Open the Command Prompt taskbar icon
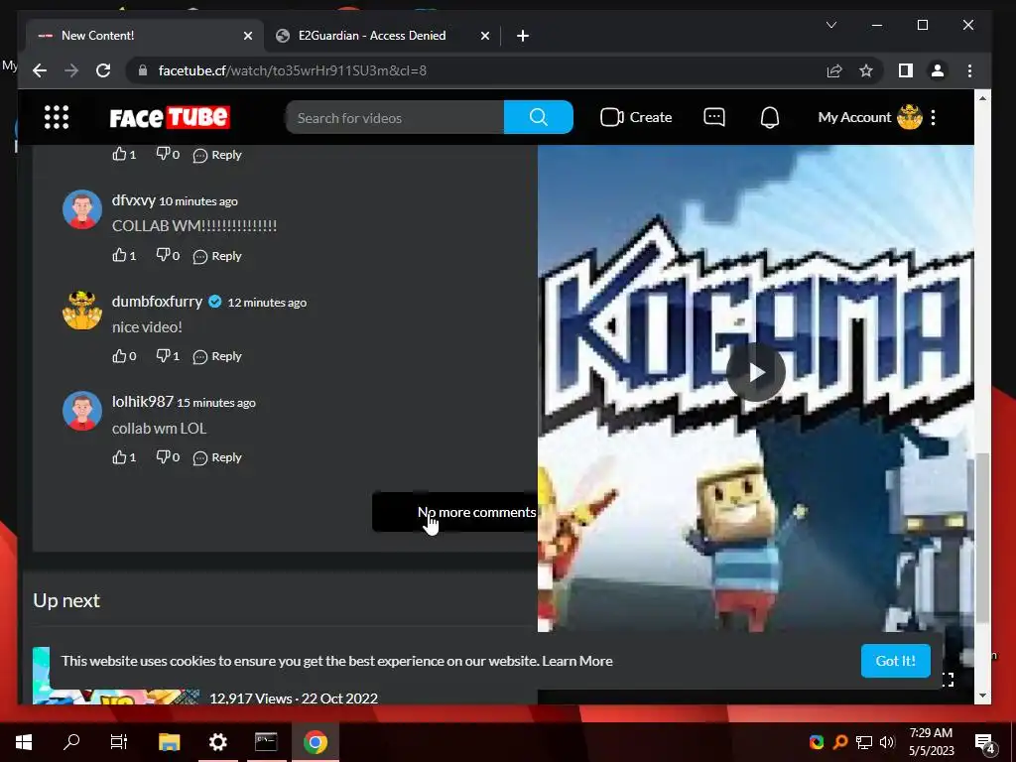Screen dimensions: 1016x762 (x=266, y=742)
